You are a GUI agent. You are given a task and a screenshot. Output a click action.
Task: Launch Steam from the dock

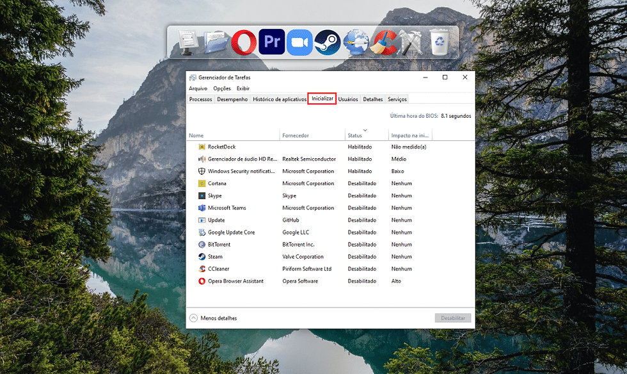[x=328, y=42]
